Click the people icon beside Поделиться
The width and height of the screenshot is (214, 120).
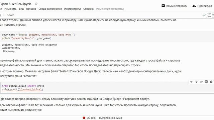194,6
